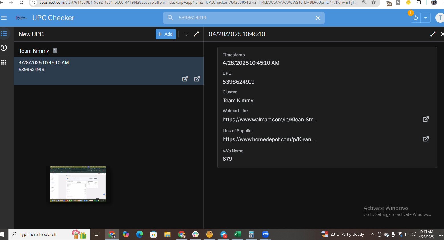Click the VA's Name value 679.
The image size is (444, 240).
[x=228, y=159]
